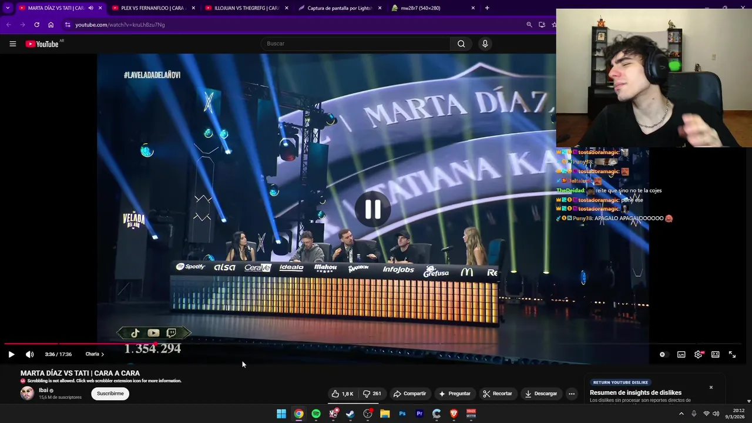752x423 pixels.
Task: Open the Ibai channel name link
Action: [x=43, y=390]
